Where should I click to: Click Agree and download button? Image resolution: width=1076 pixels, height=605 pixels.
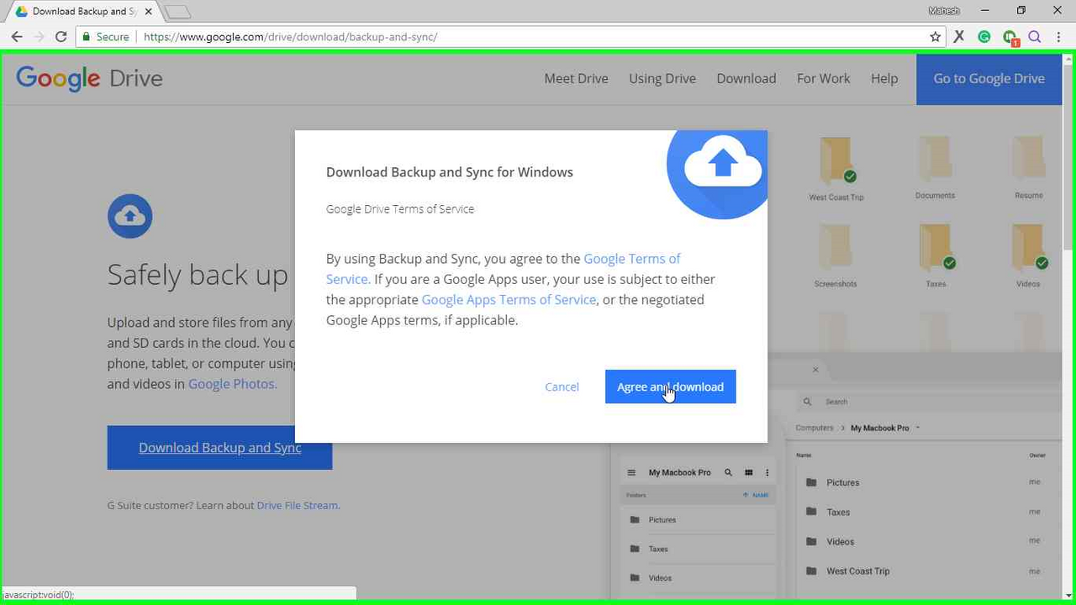click(670, 387)
